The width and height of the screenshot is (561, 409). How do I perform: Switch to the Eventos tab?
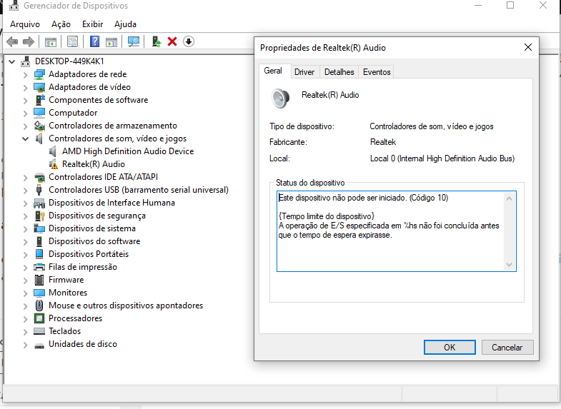point(377,72)
